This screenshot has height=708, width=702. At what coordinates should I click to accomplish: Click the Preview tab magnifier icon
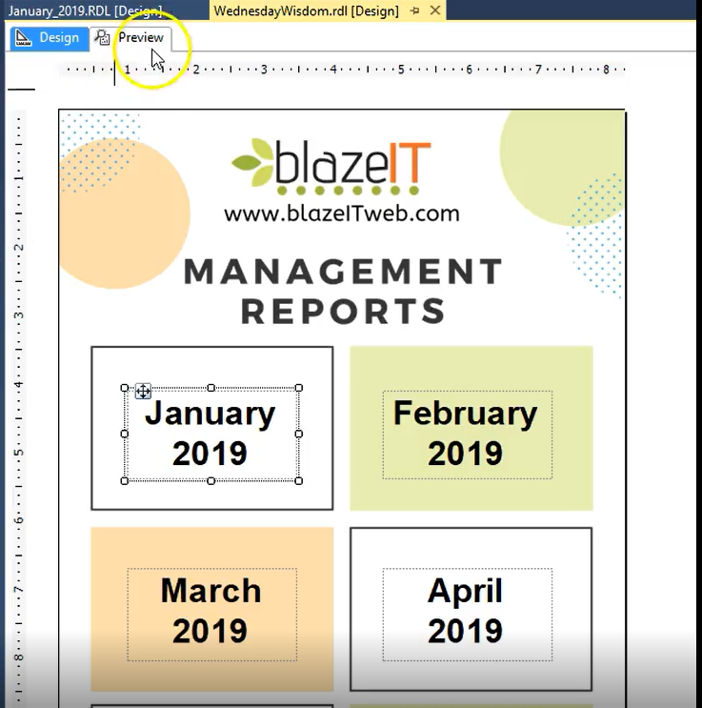coord(102,38)
